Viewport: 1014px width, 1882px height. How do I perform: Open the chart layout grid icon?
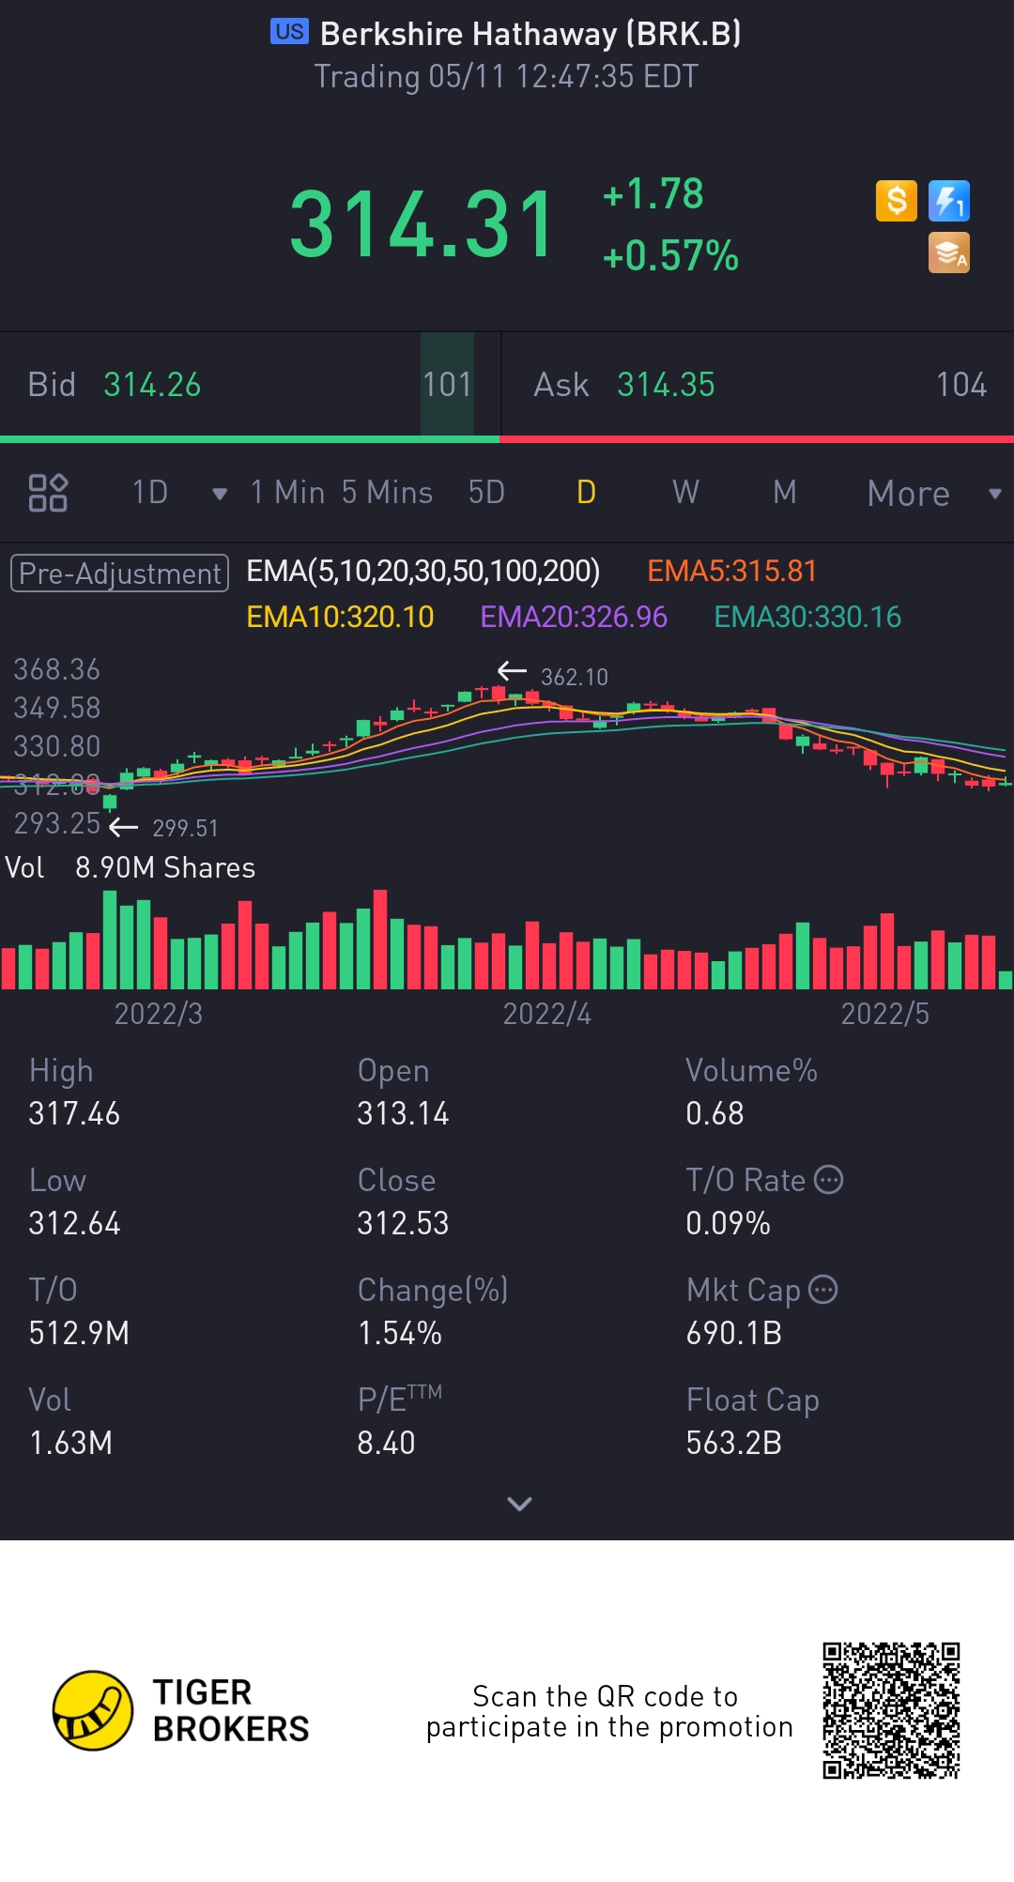[x=48, y=493]
